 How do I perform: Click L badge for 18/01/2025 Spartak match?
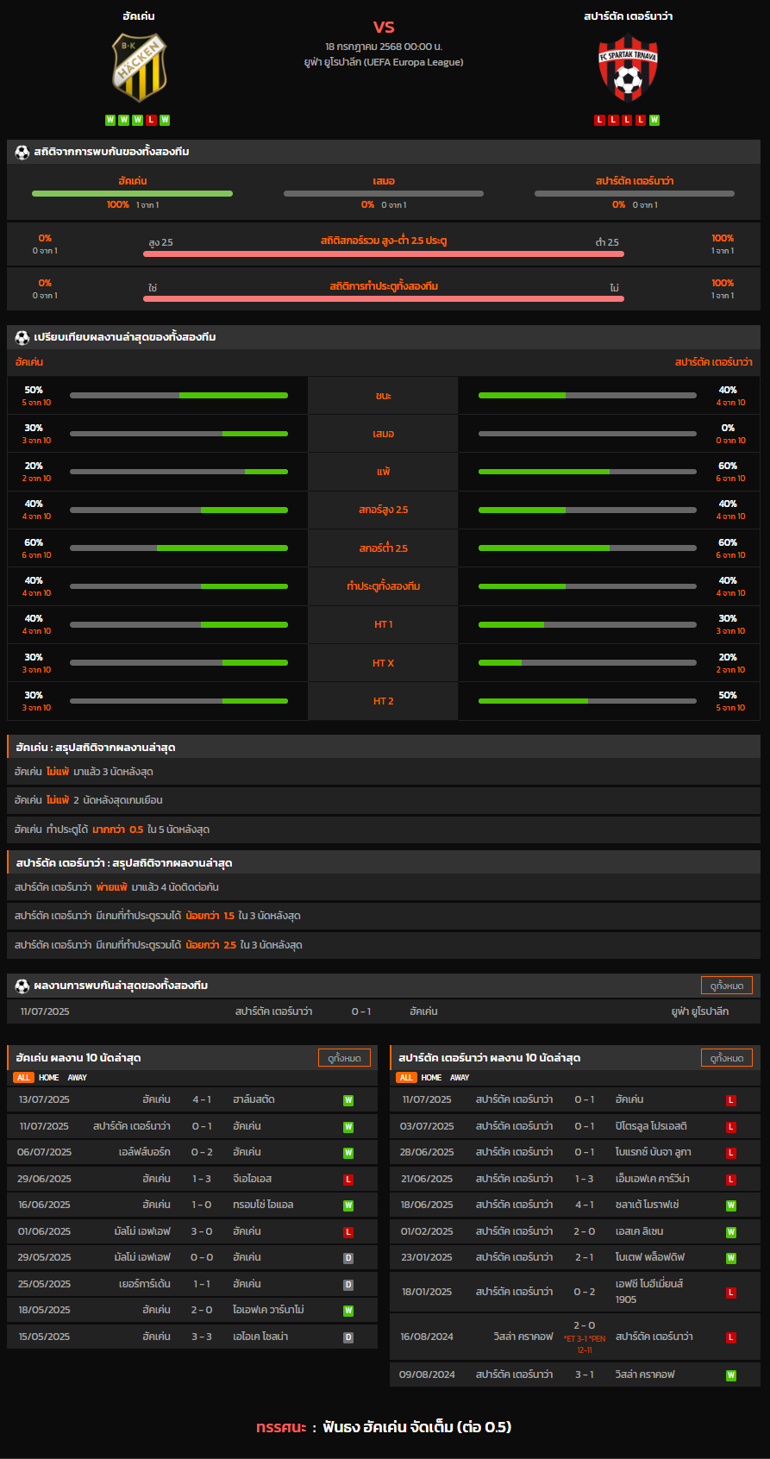click(731, 1293)
